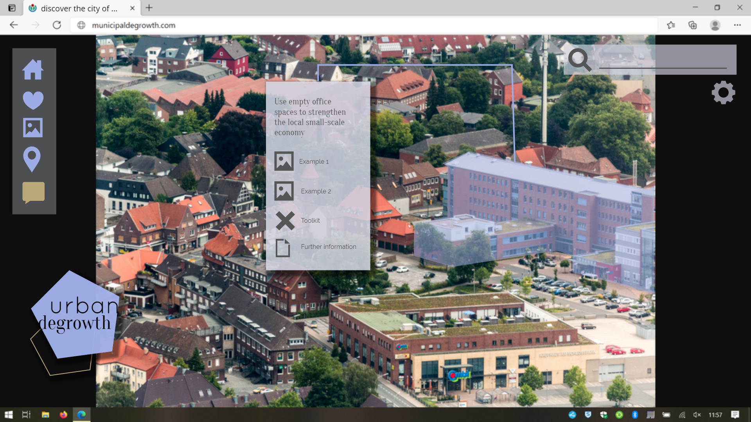Select the Toolkit entry
This screenshot has height=422, width=751.
(x=310, y=220)
